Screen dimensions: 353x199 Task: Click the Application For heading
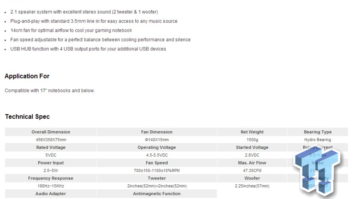click(x=27, y=76)
